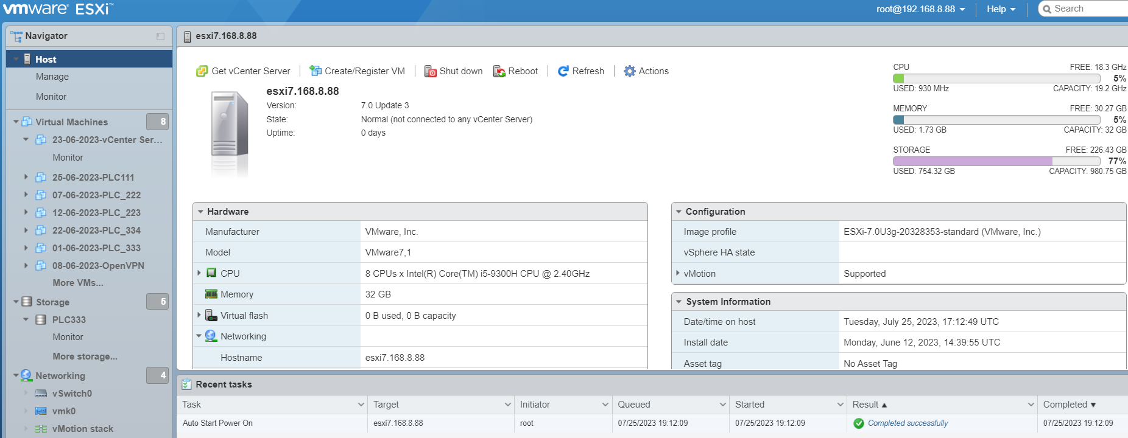Viewport: 1128px width, 438px height.
Task: Click the Networking icon in Hardware panel
Action: click(211, 336)
